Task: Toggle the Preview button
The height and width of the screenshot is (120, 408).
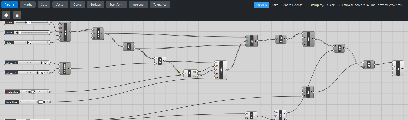Action: tap(261, 5)
